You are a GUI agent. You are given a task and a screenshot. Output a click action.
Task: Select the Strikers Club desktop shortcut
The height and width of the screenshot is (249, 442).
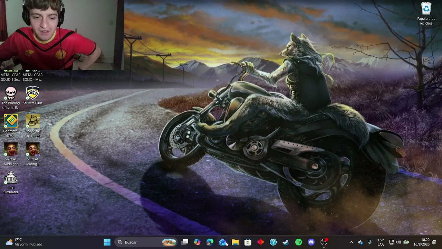pyautogui.click(x=32, y=96)
